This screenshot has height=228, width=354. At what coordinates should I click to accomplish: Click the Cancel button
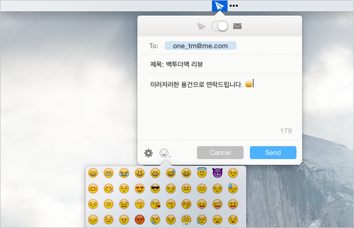coord(220,152)
